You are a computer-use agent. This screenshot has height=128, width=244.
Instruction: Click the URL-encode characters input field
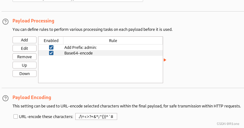click(x=96, y=116)
